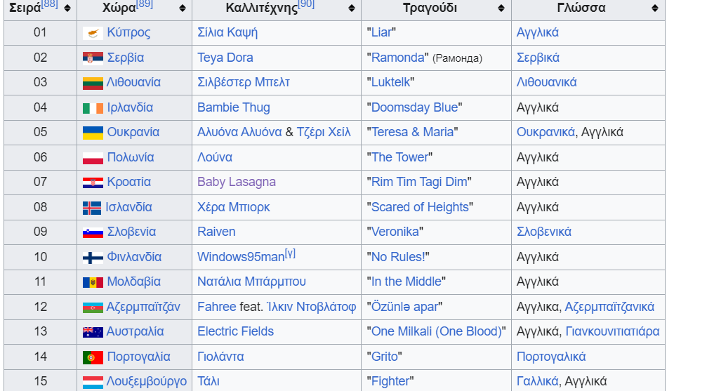Image resolution: width=714 pixels, height=391 pixels.
Task: Open the Baby Lasagna artist link
Action: [x=236, y=183]
